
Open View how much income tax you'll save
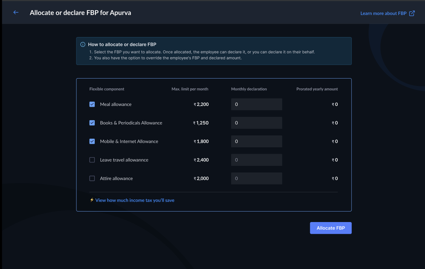(x=135, y=200)
